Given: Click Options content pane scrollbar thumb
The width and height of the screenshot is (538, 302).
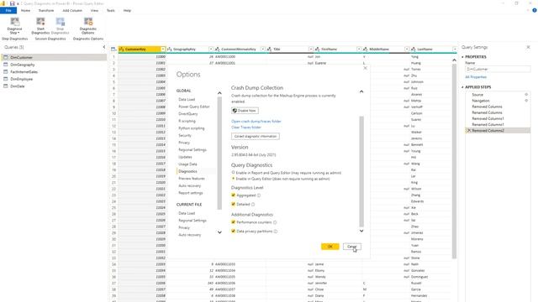Looking at the screenshot, I should point(361,171).
